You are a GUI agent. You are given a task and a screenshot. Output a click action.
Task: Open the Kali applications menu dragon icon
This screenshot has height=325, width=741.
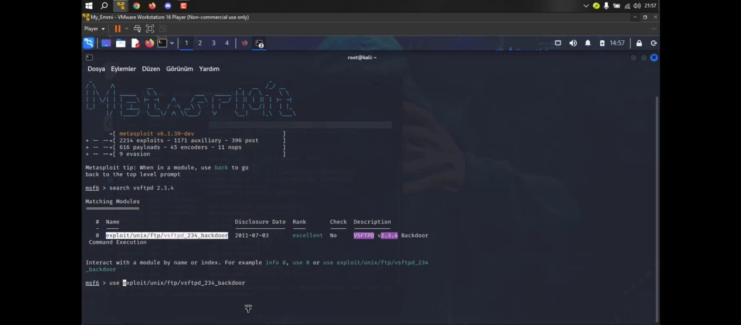click(88, 43)
